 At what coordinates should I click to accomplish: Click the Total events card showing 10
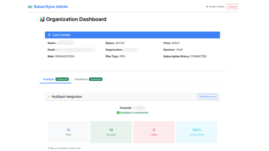point(68,132)
